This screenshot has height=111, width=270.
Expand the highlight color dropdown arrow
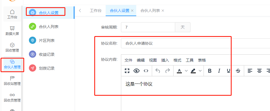[200, 71]
